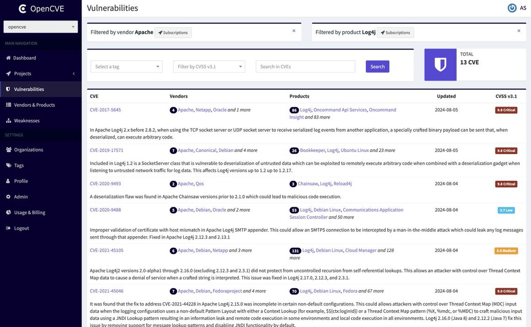Click the Chainsaw product link

(308, 184)
